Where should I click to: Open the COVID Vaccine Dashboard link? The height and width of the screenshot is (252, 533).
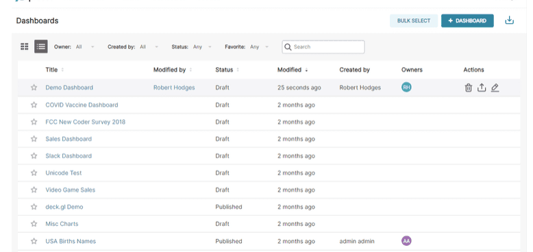[82, 105]
